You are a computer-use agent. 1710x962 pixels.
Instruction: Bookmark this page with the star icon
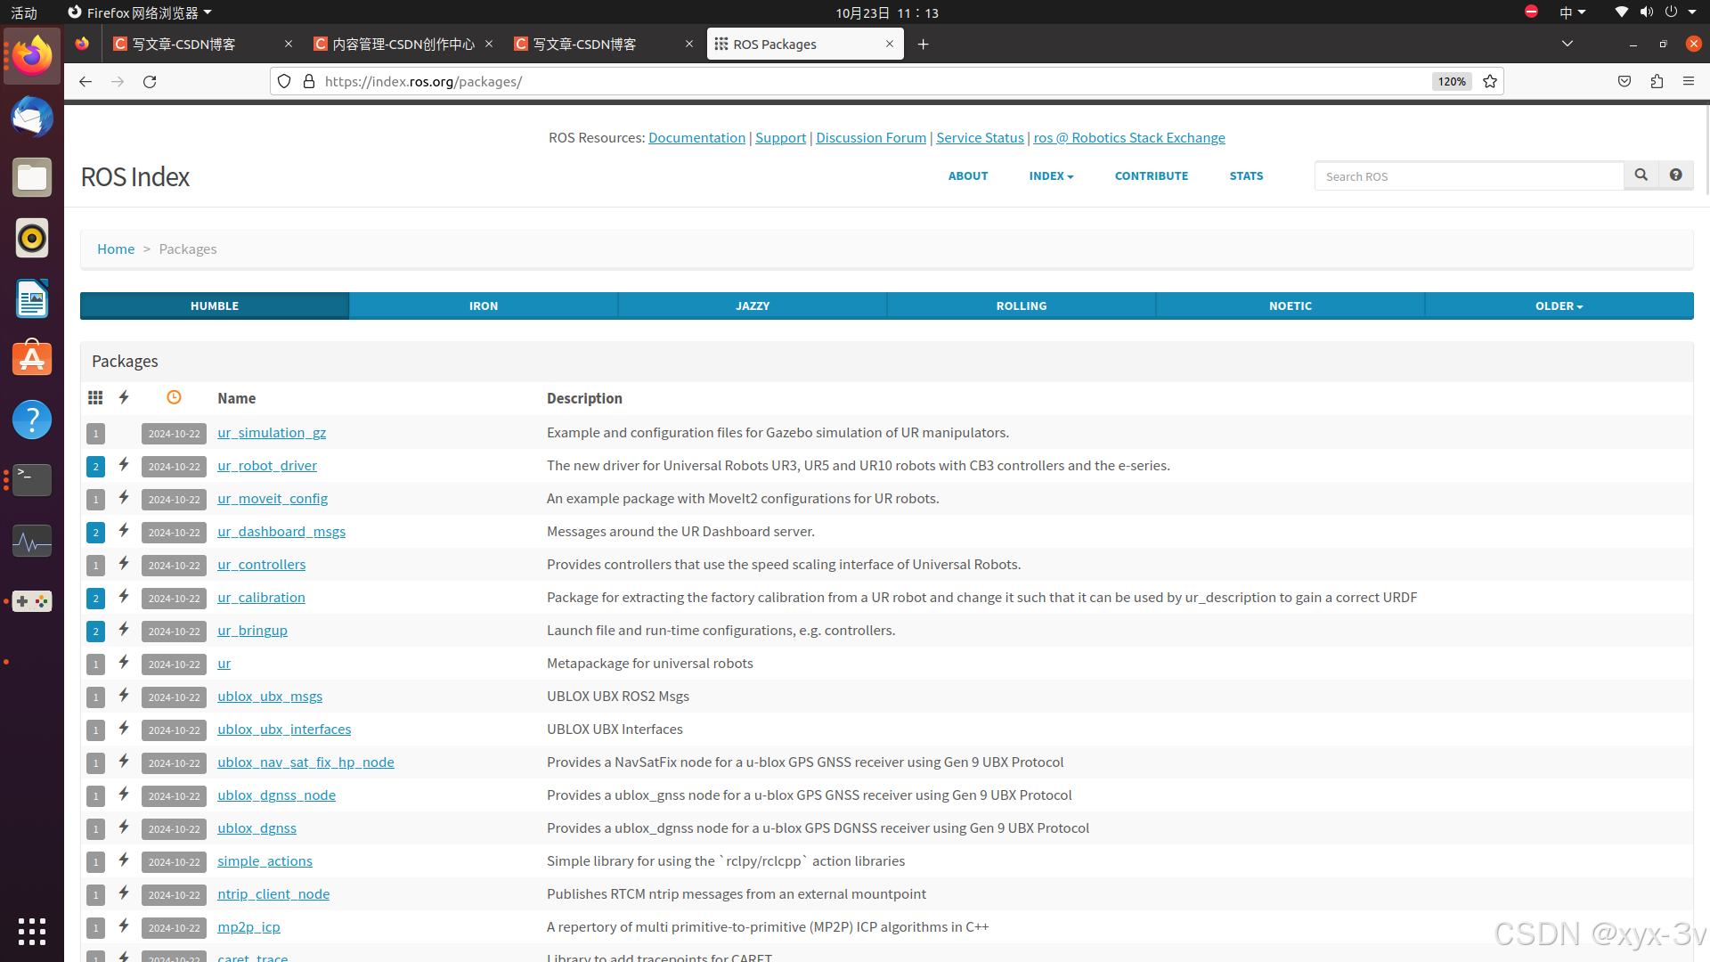click(1490, 81)
